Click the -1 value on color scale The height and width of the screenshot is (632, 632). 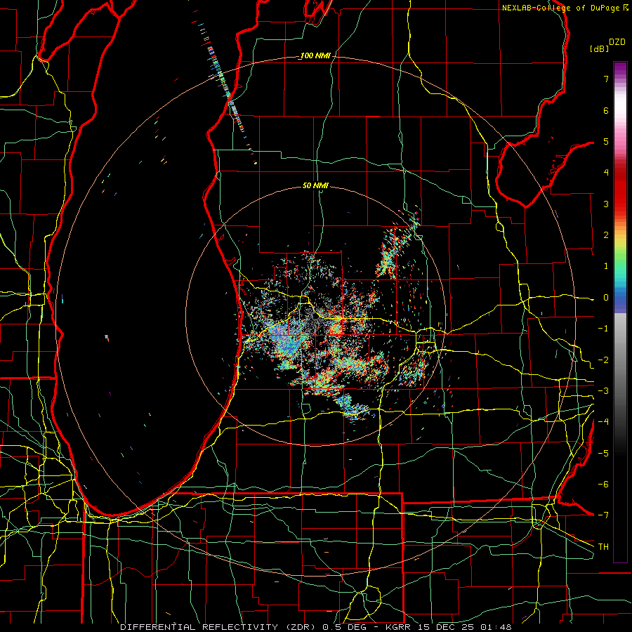pyautogui.click(x=603, y=329)
